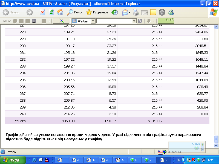Screen dimensions: 219x164
Task: Open the Mail envelope icon
Action: tap(125, 12)
